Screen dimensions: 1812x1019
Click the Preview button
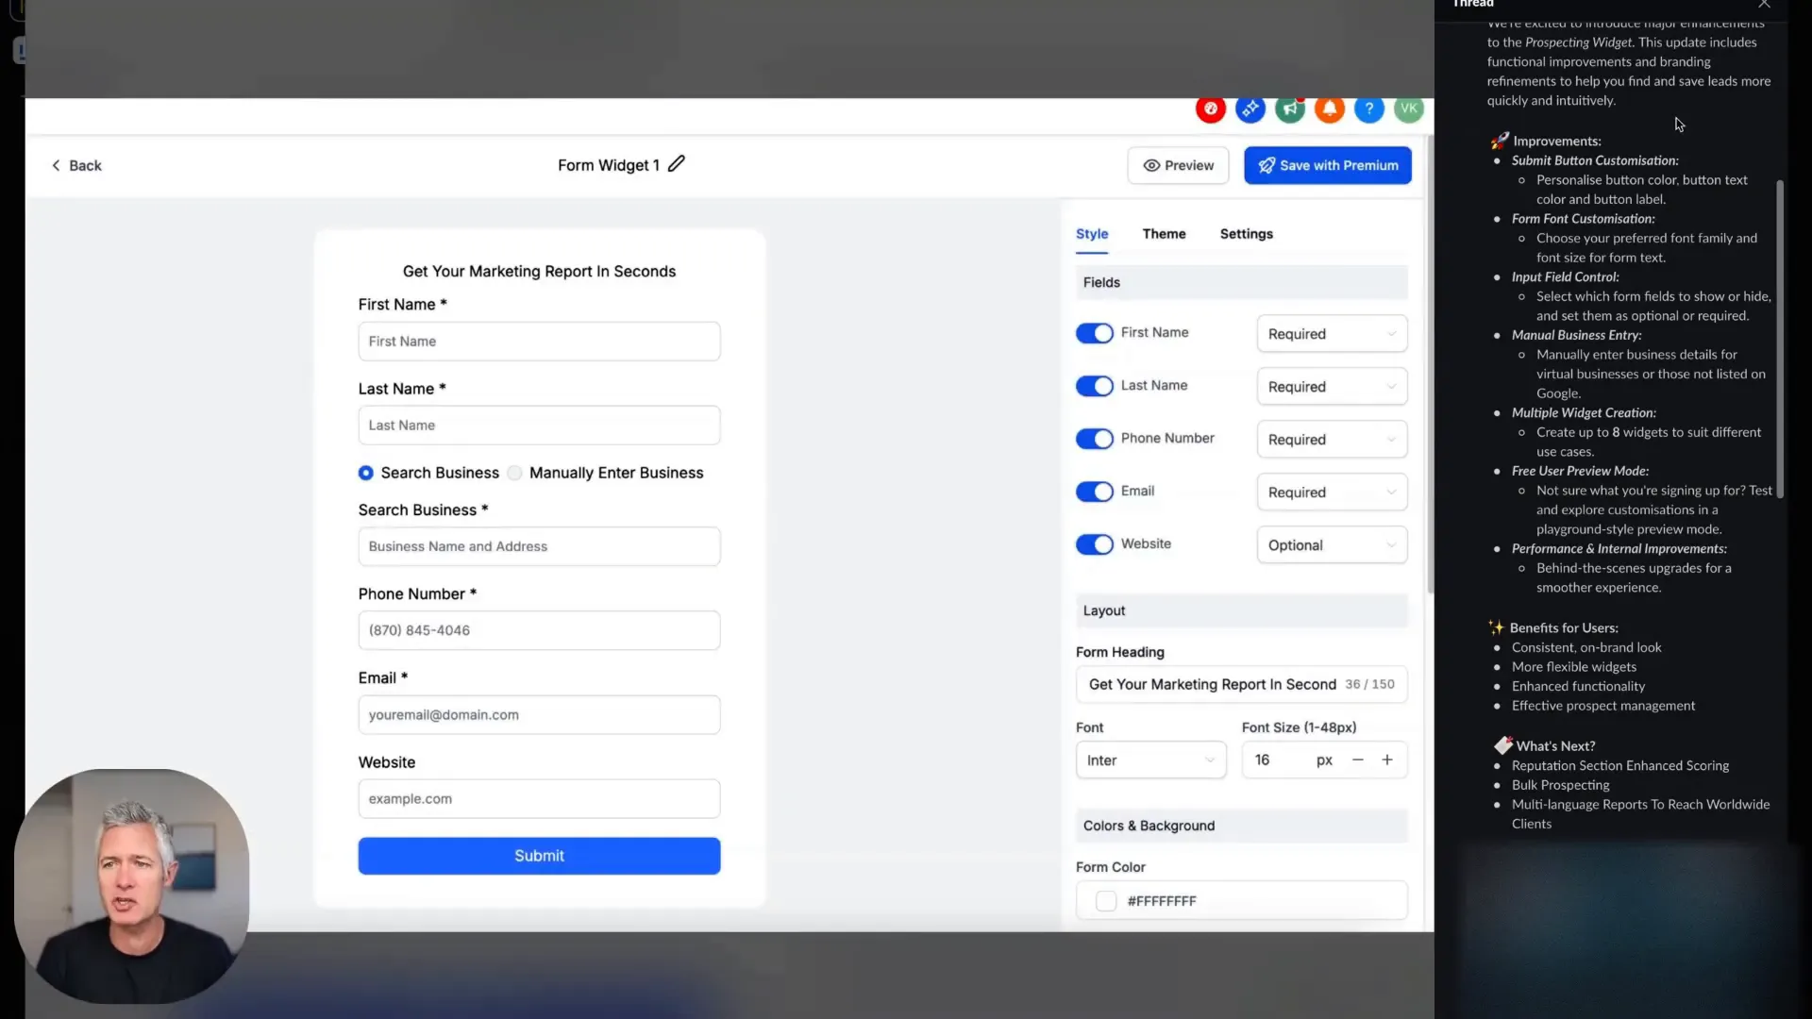[1178, 165]
